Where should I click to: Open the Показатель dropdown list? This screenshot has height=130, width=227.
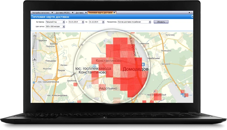click(x=150, y=22)
